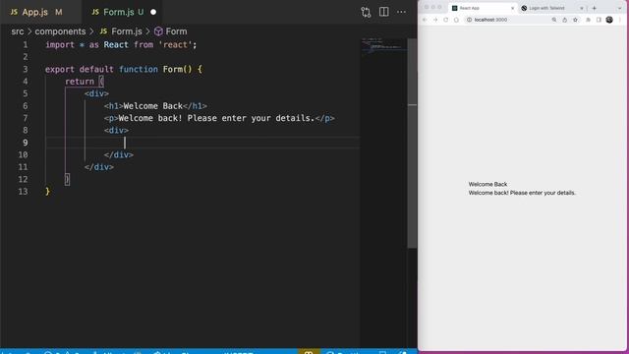Click the closing </div> on line 11
This screenshot has width=629, height=354.
99,167
